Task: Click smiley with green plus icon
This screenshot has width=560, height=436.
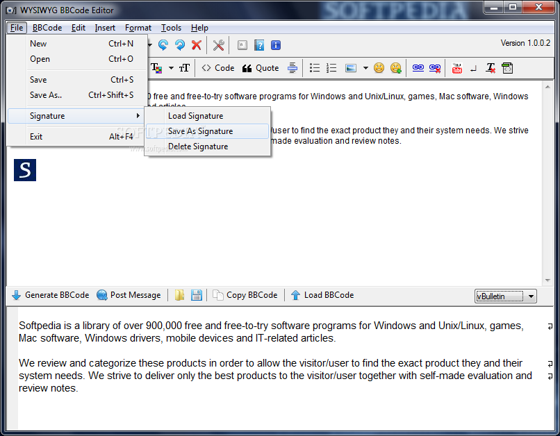Action: coord(396,68)
